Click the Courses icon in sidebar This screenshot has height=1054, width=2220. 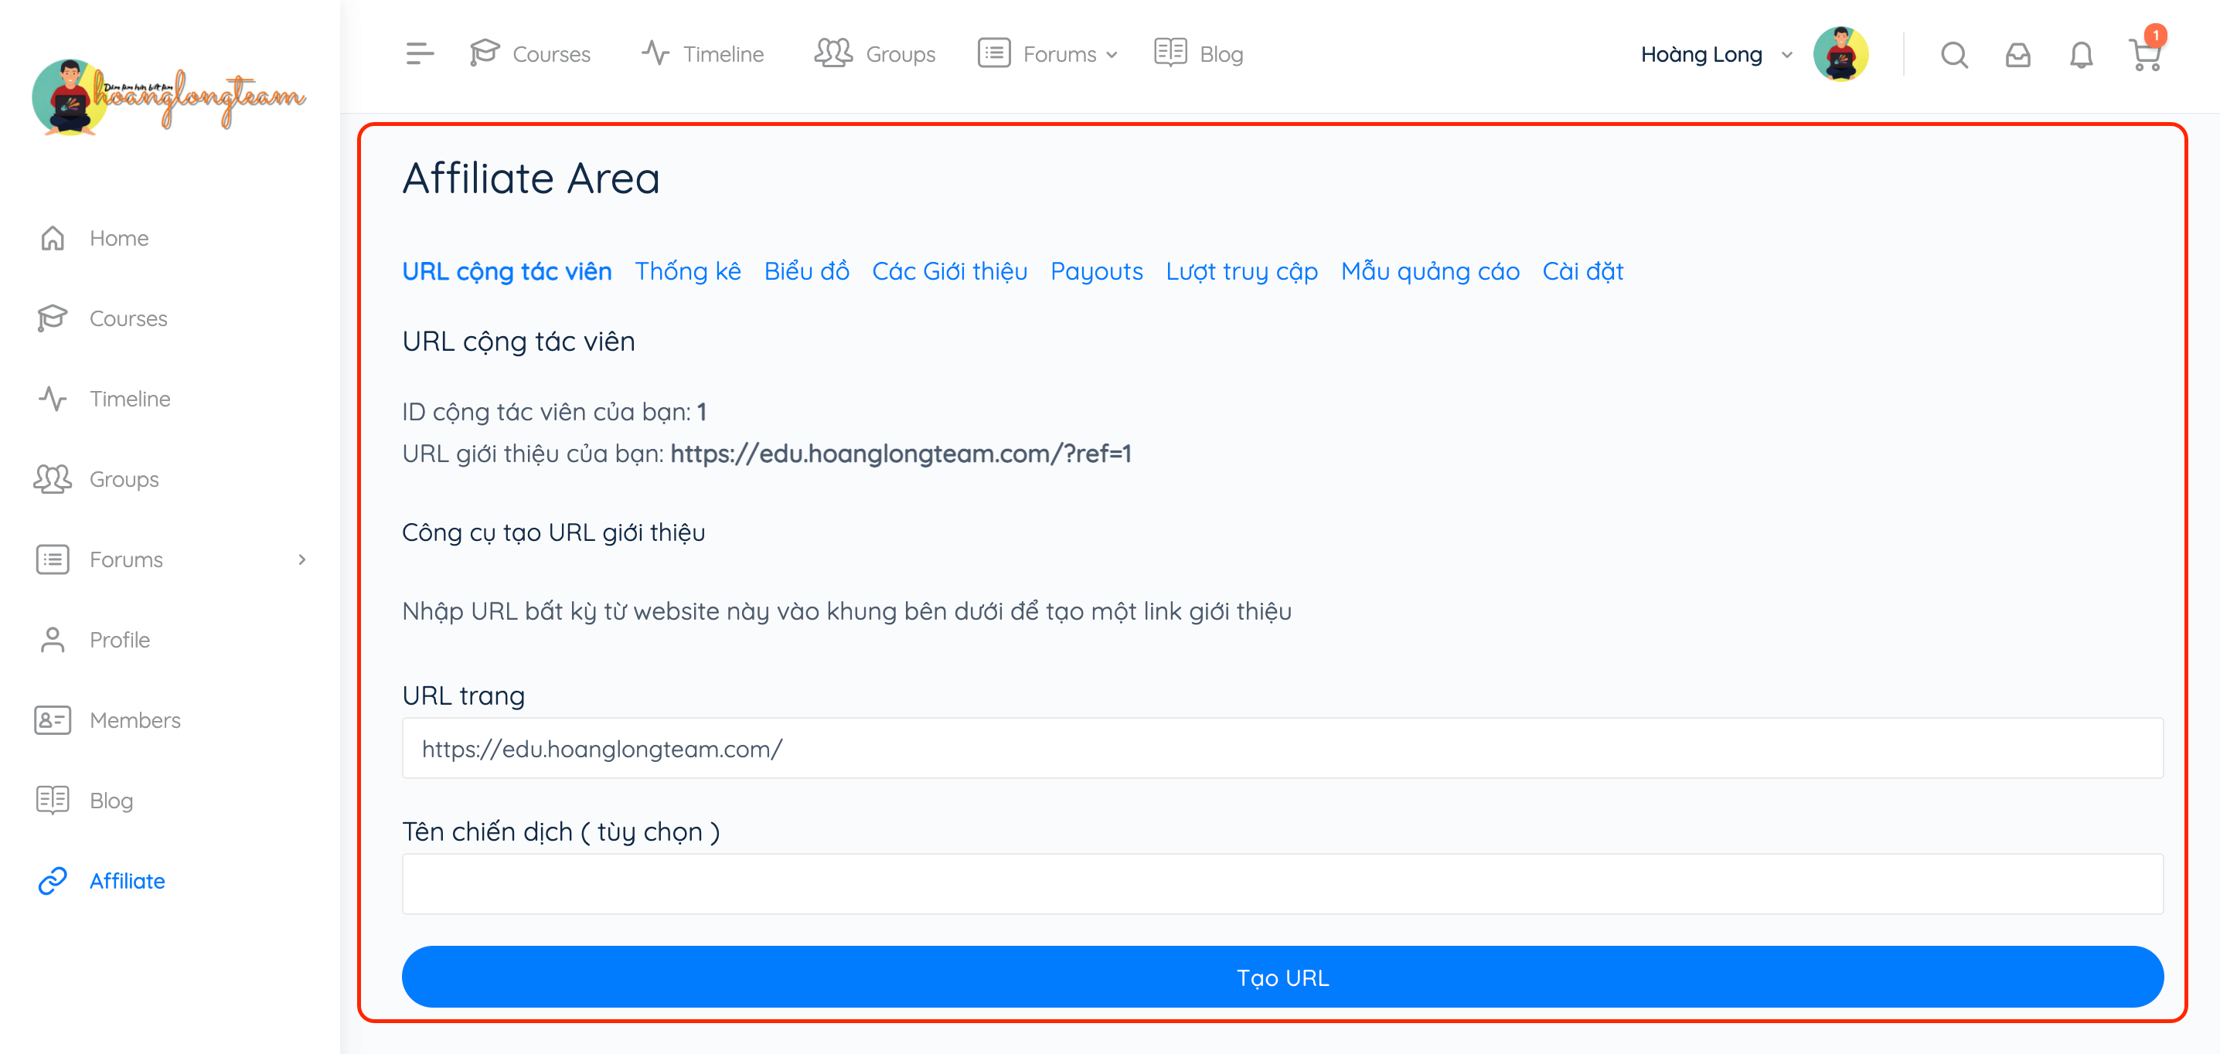(53, 318)
